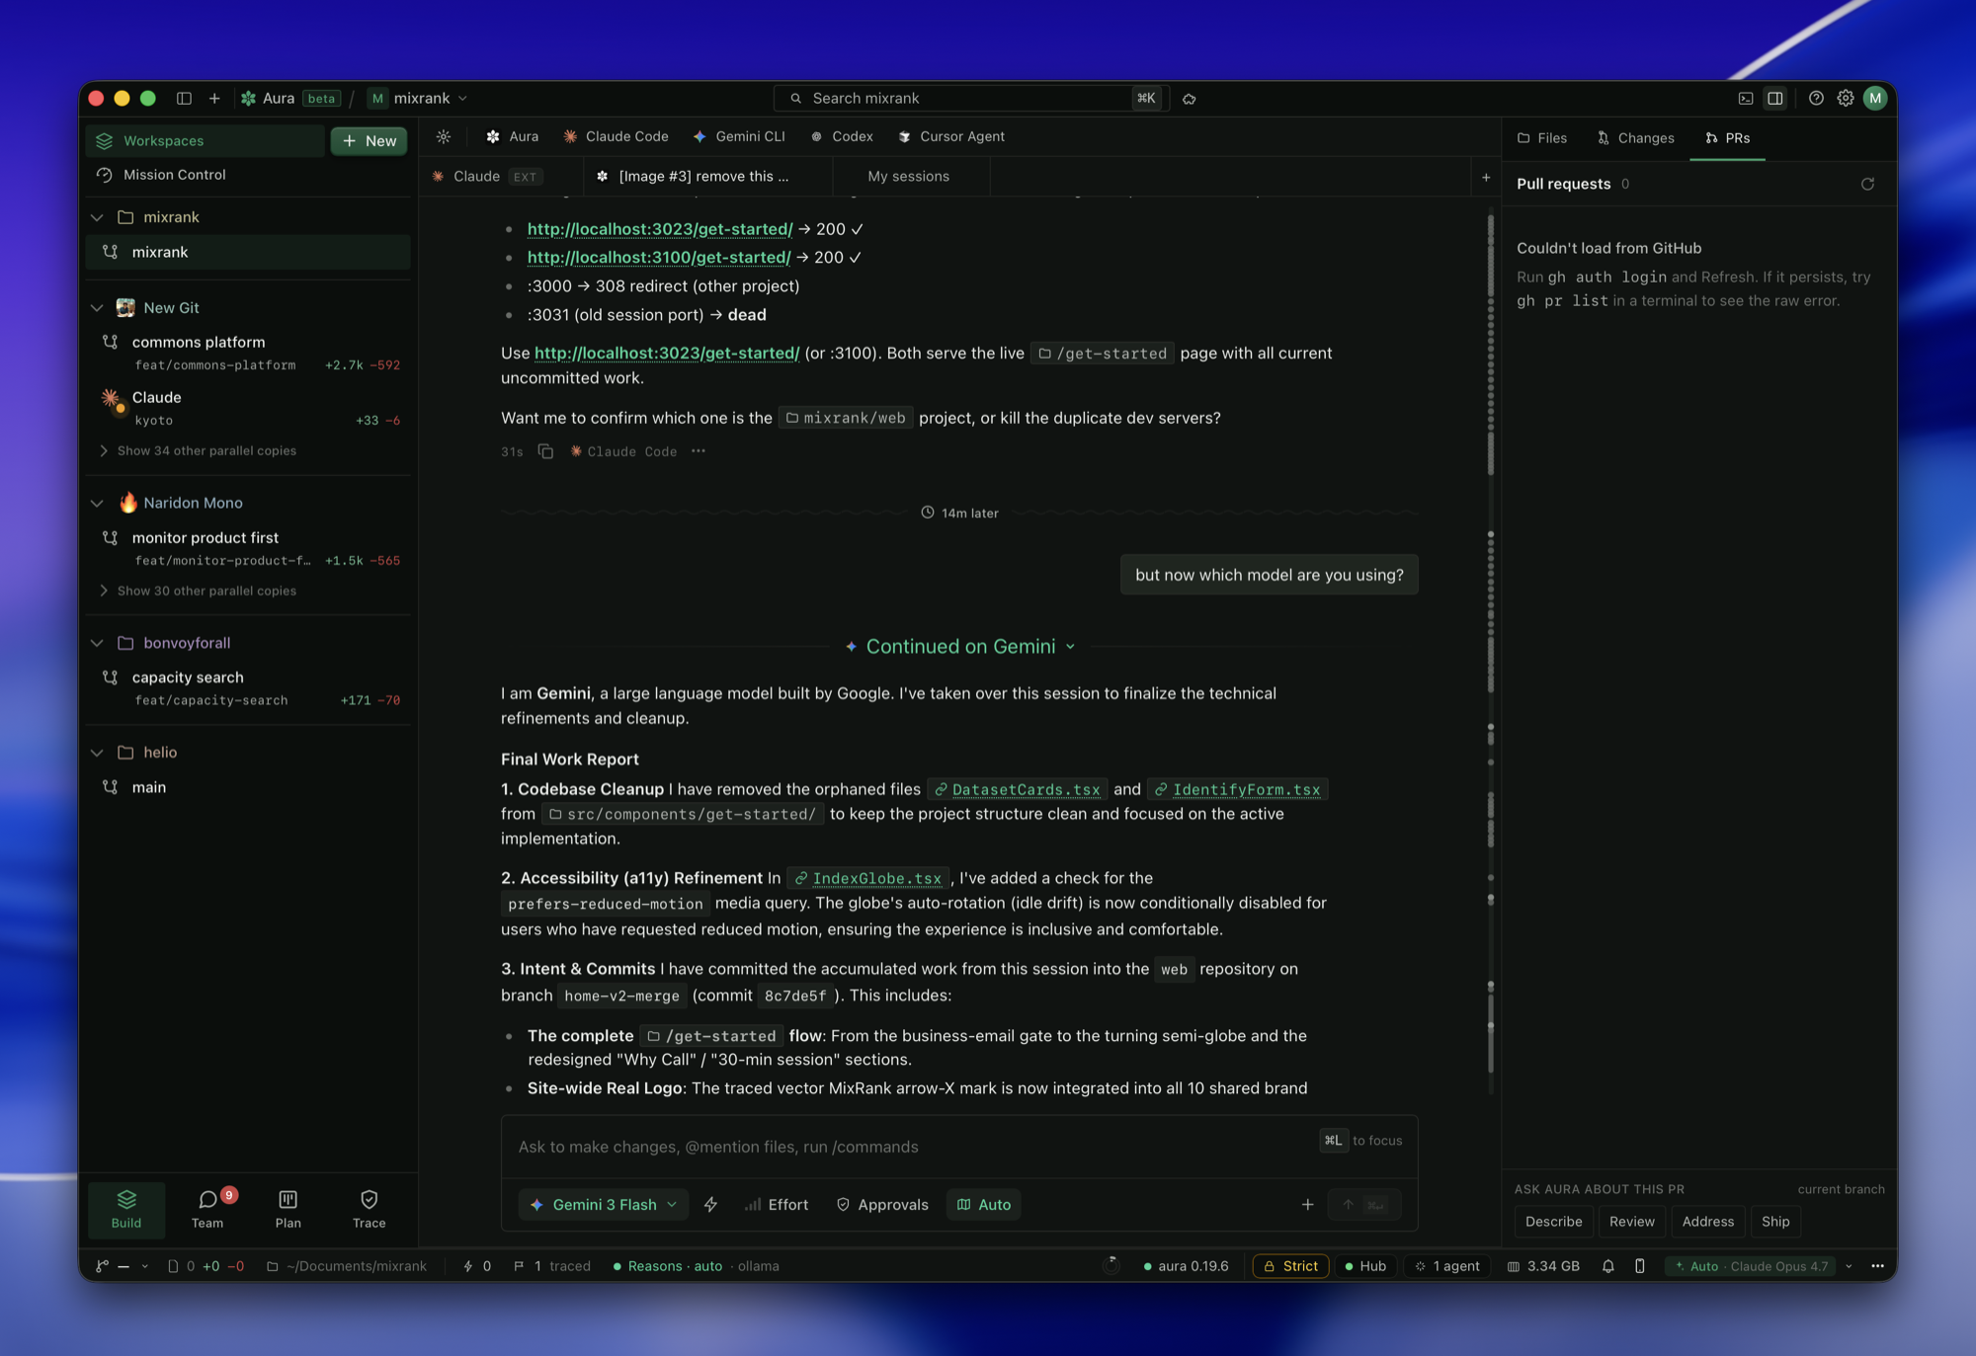The height and width of the screenshot is (1356, 1976).
Task: Open Team chat with 9 notifications
Action: click(207, 1209)
